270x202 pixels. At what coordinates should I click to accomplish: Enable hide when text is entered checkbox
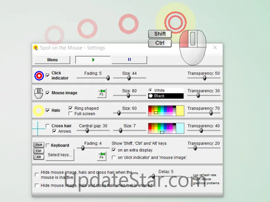point(37,185)
